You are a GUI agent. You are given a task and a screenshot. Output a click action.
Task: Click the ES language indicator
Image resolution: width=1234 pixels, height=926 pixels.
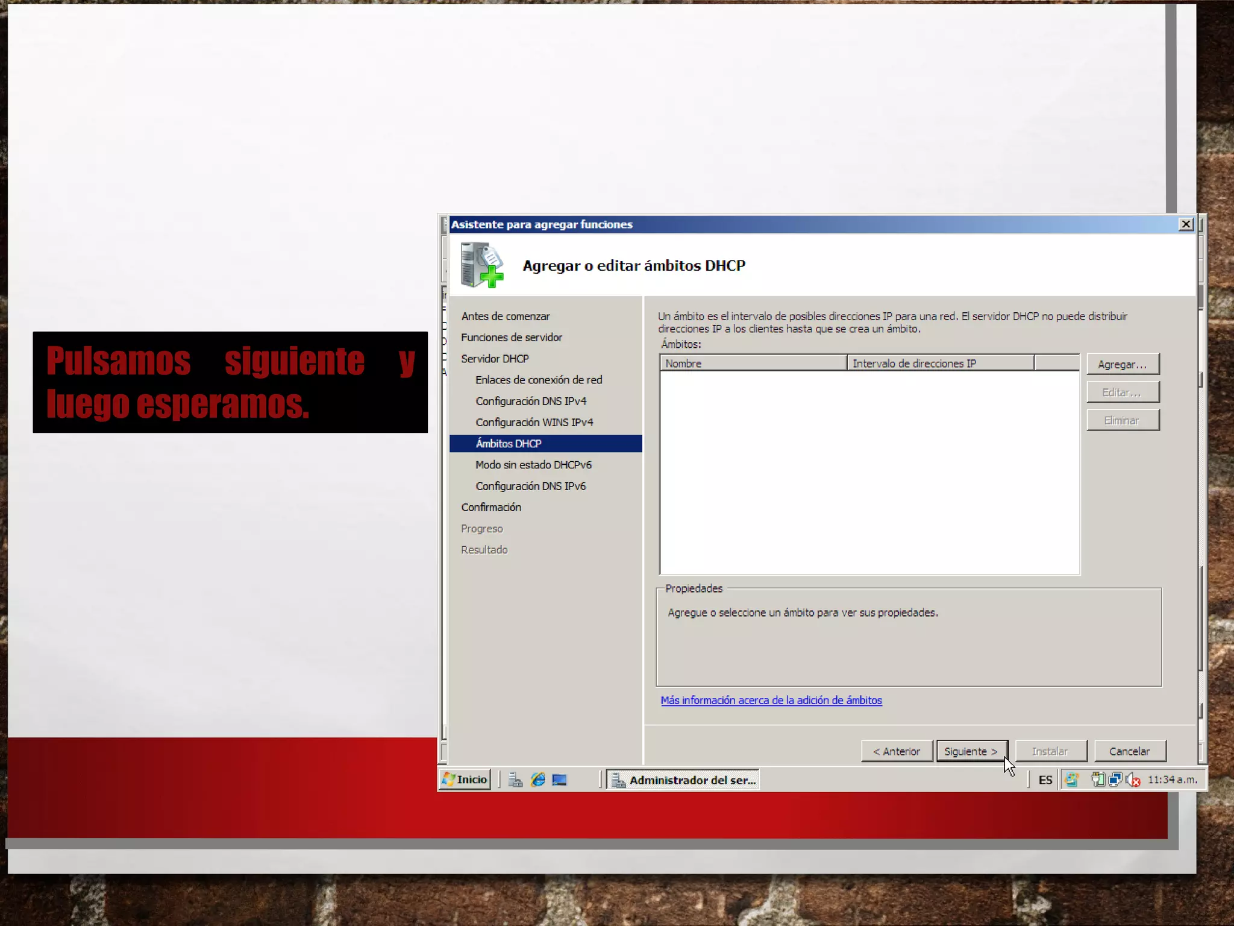pos(1045,780)
